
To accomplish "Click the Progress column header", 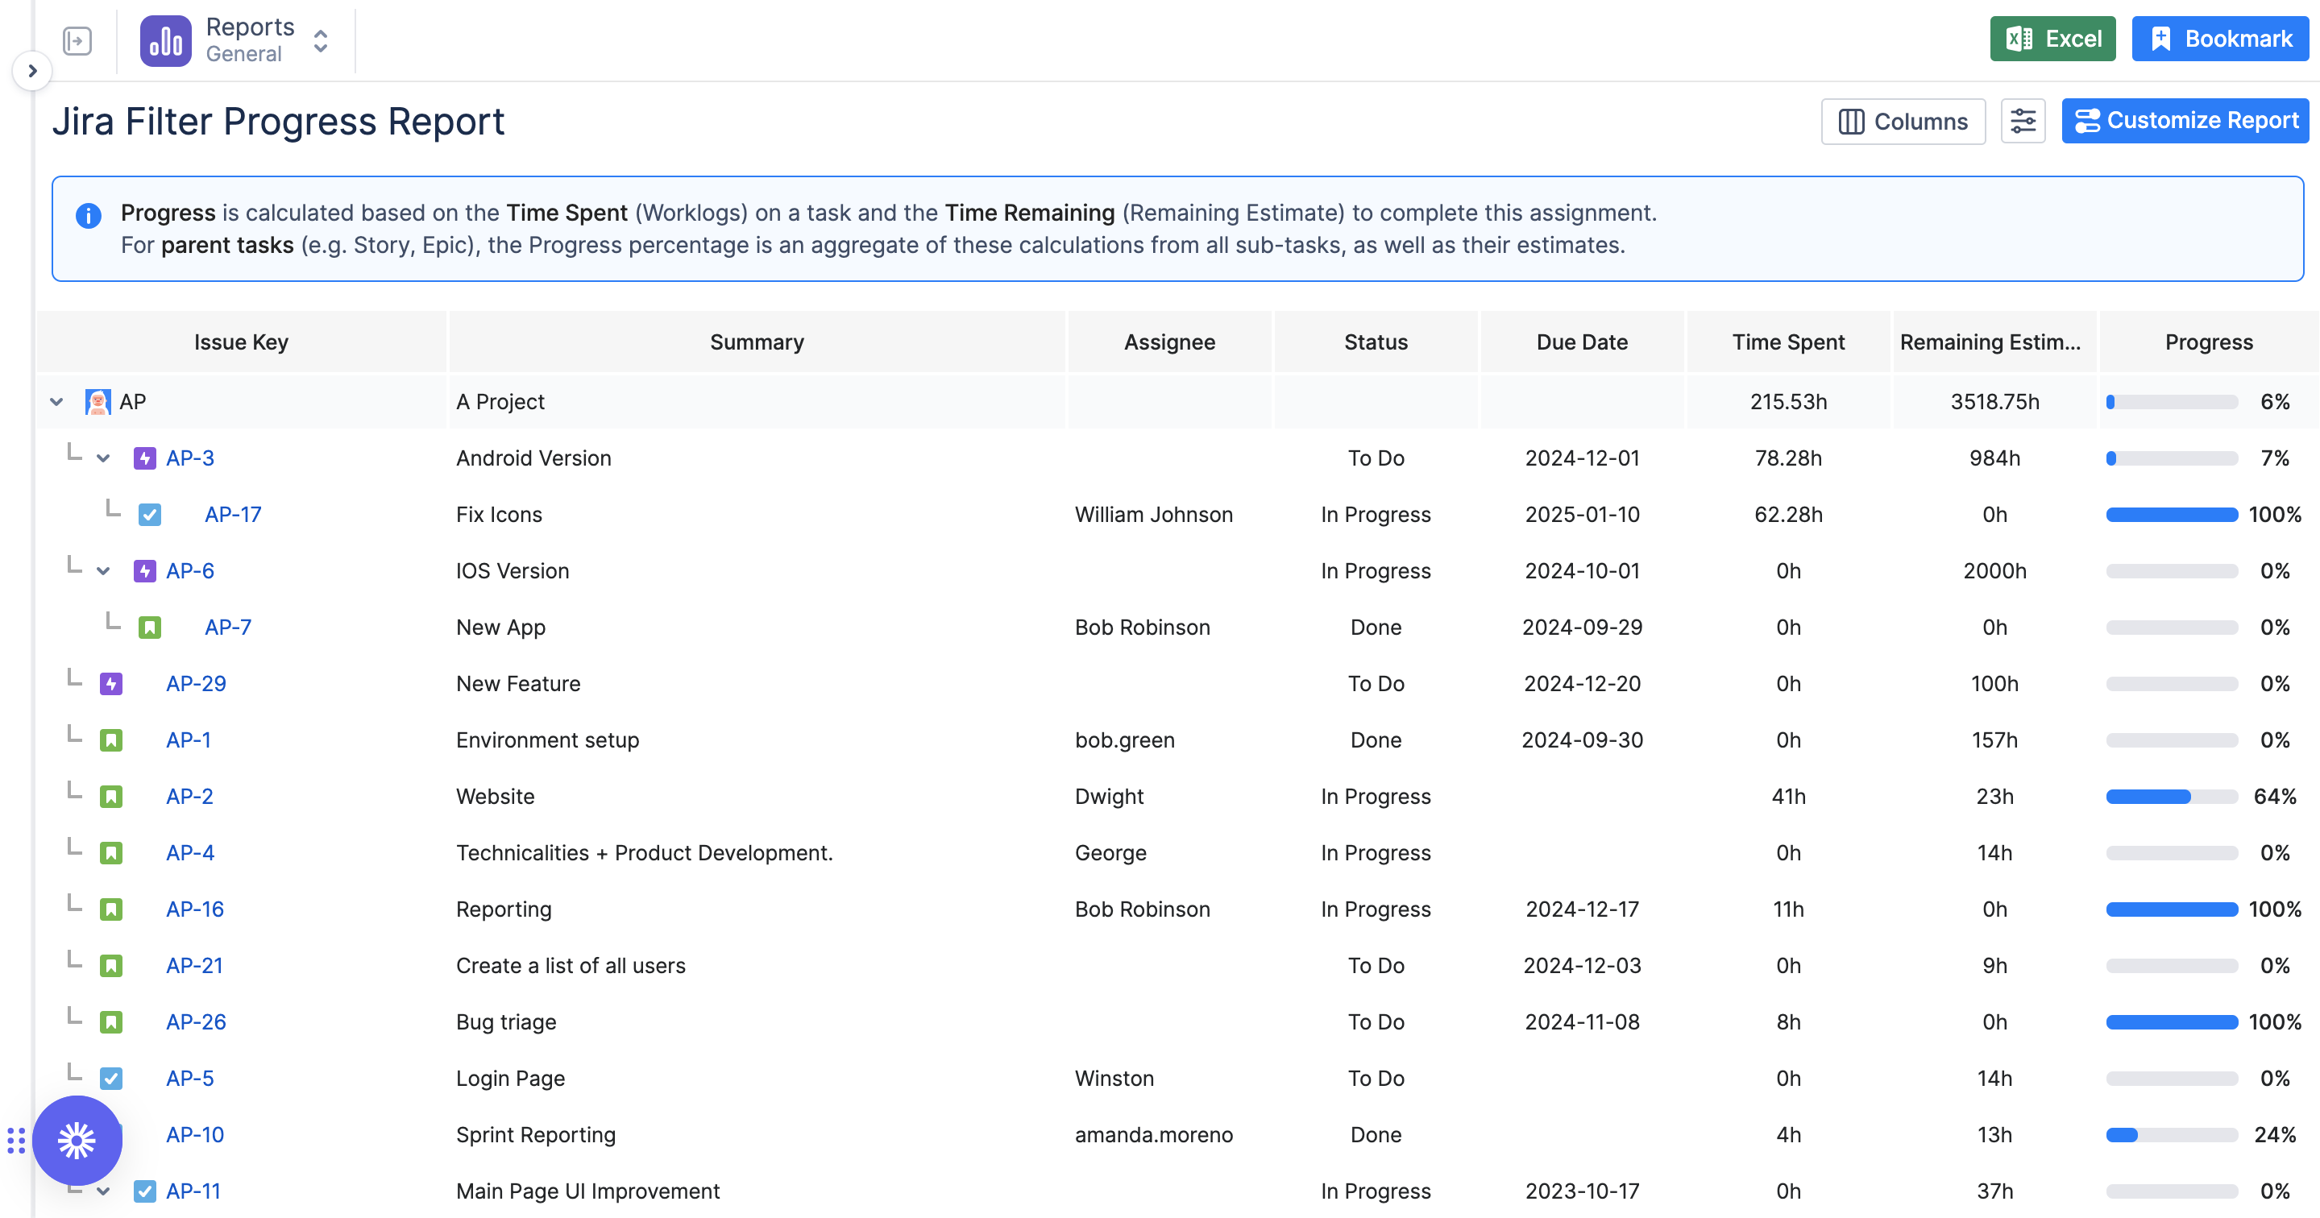I will pyautogui.click(x=2210, y=342).
